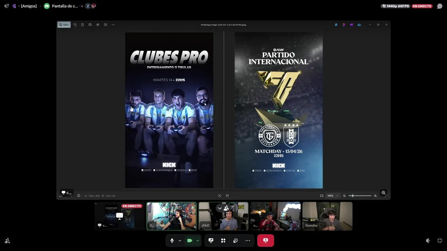
Task: Open the 100% zoom level dropdown
Action: click(332, 196)
